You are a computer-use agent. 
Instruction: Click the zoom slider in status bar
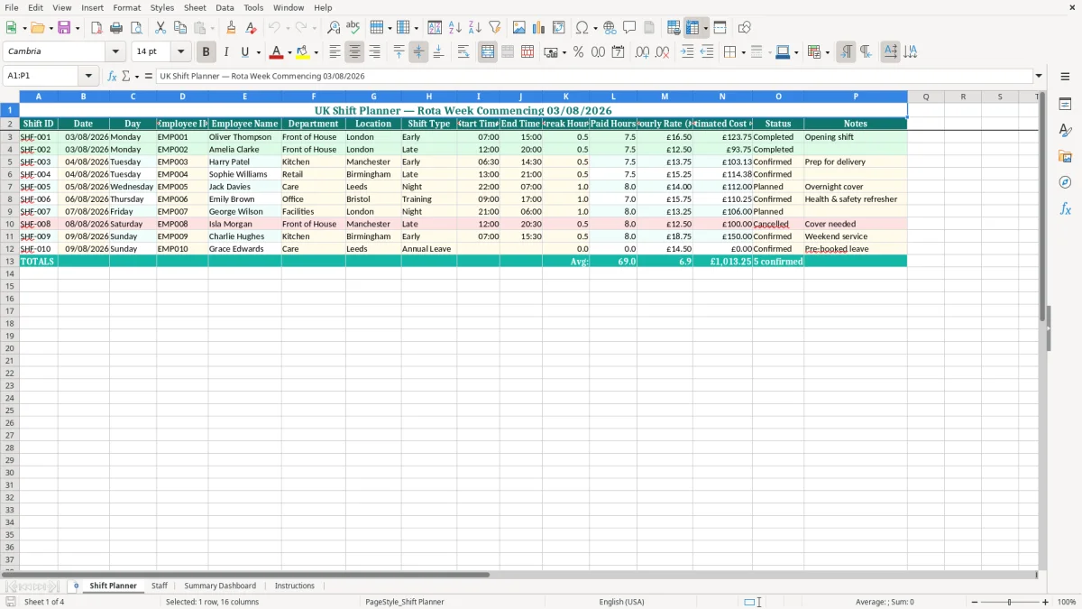(1009, 602)
